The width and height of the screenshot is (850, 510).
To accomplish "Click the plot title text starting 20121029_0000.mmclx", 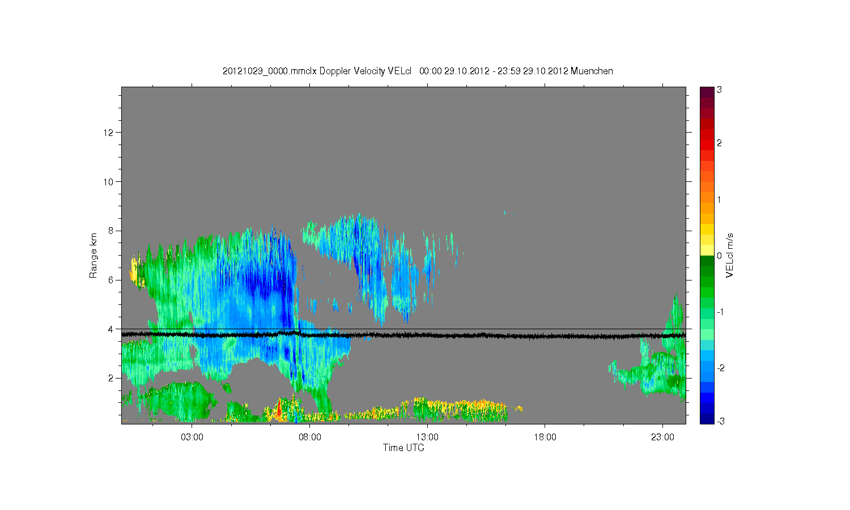I will coord(418,71).
